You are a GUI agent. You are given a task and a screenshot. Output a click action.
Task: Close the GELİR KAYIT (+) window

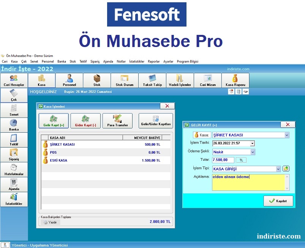288,124
